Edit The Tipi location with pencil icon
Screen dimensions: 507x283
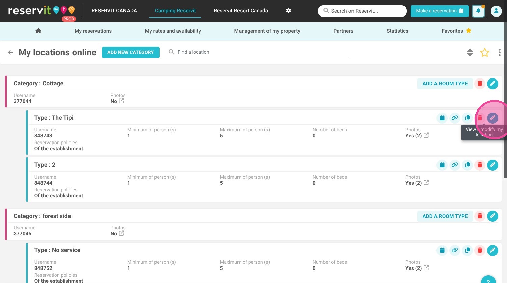point(492,118)
